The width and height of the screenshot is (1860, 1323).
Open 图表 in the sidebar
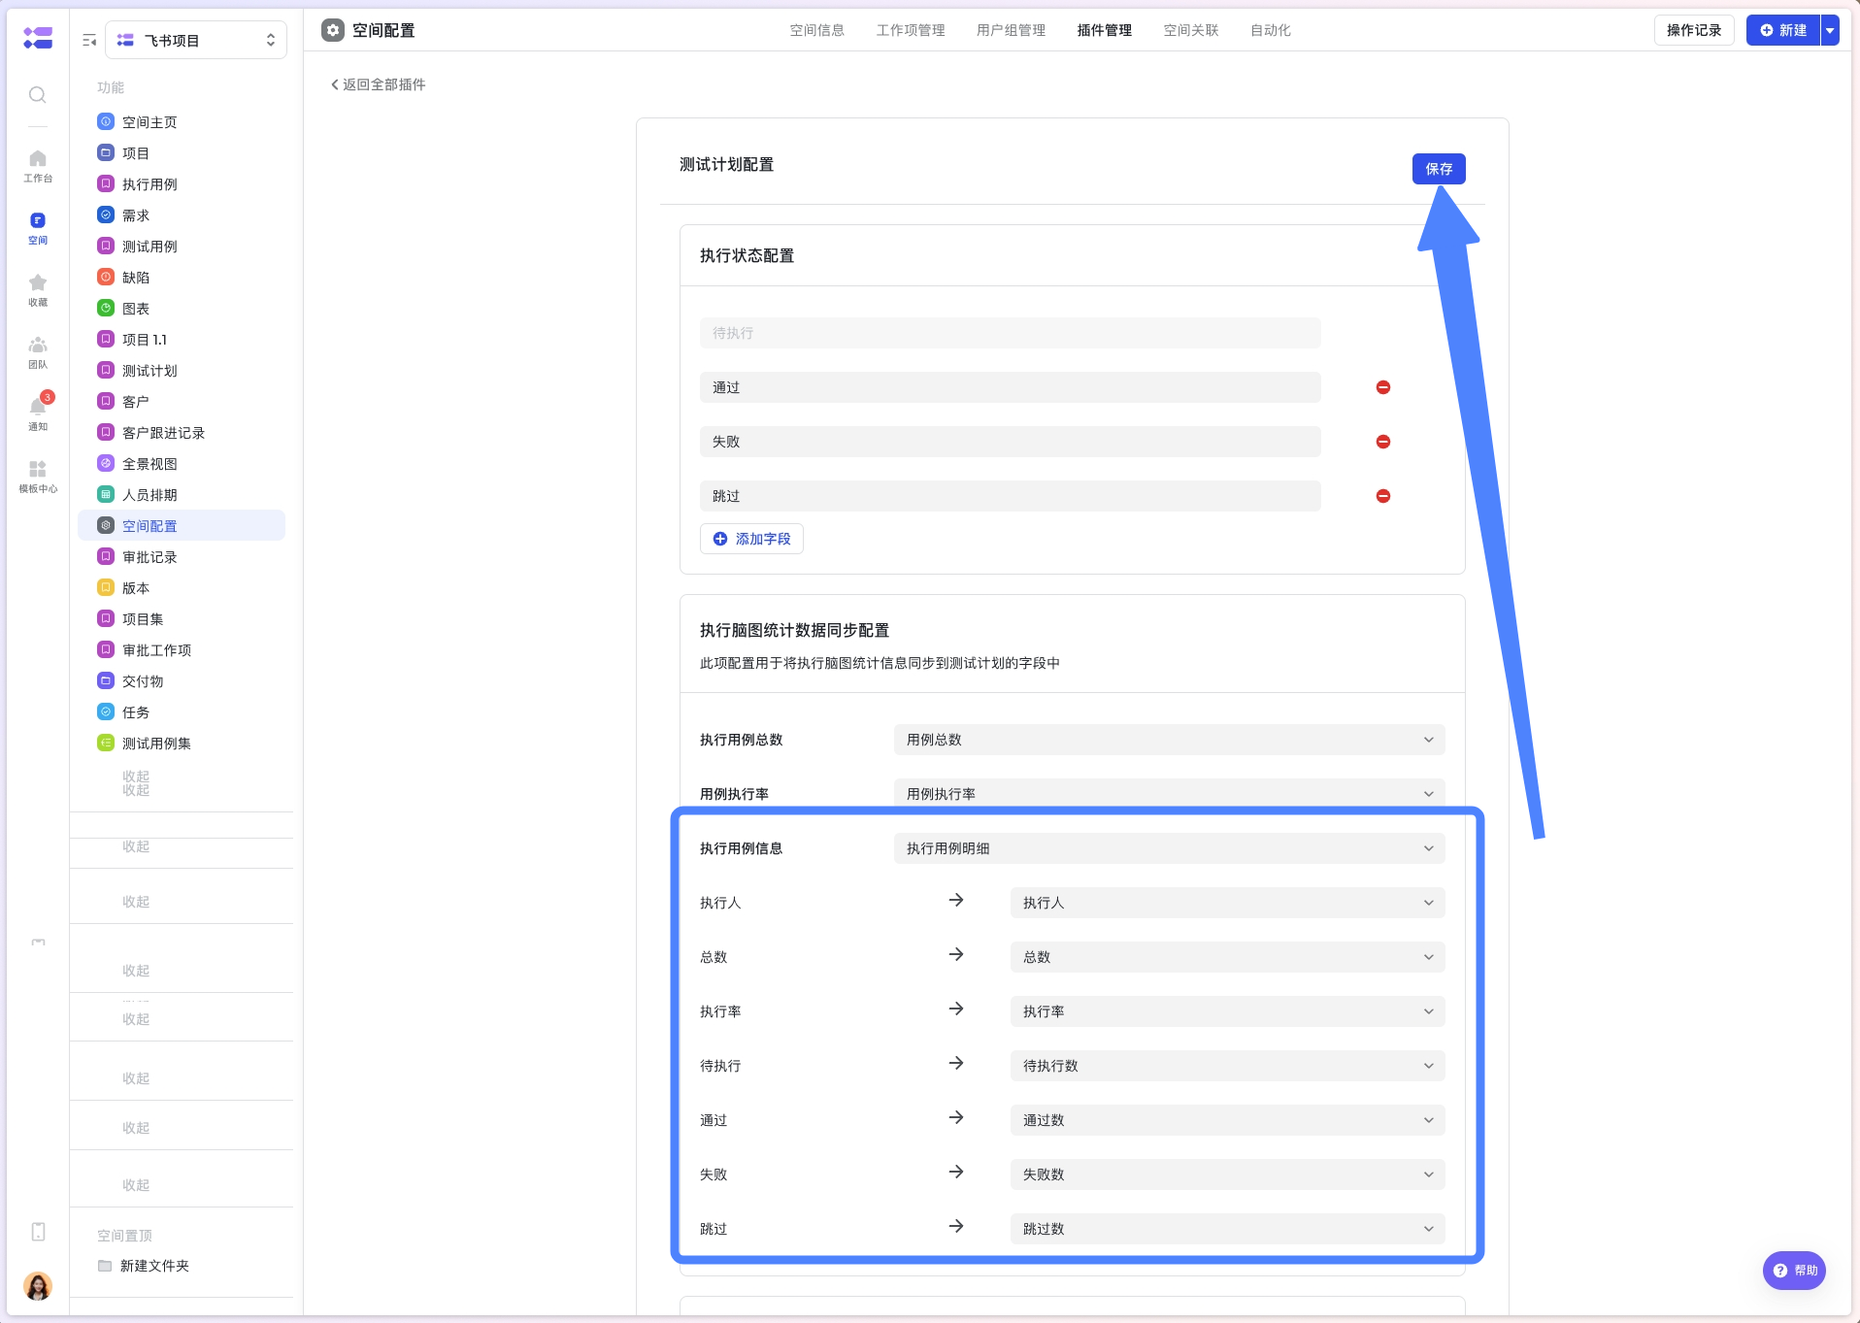(182, 309)
